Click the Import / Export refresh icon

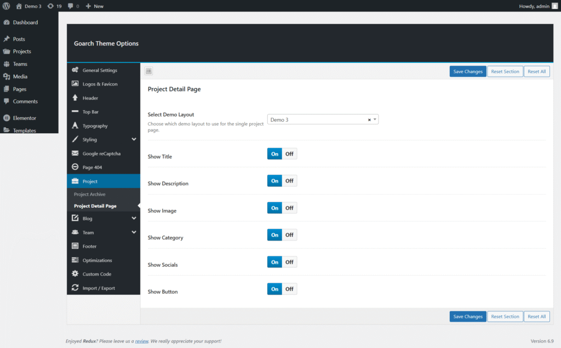click(x=75, y=288)
